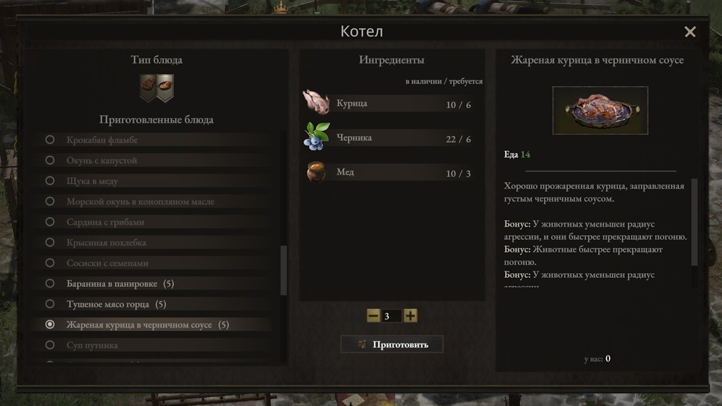Image resolution: width=722 pixels, height=406 pixels.
Task: Click the roasted chicken dish thumbnail
Action: click(x=600, y=110)
